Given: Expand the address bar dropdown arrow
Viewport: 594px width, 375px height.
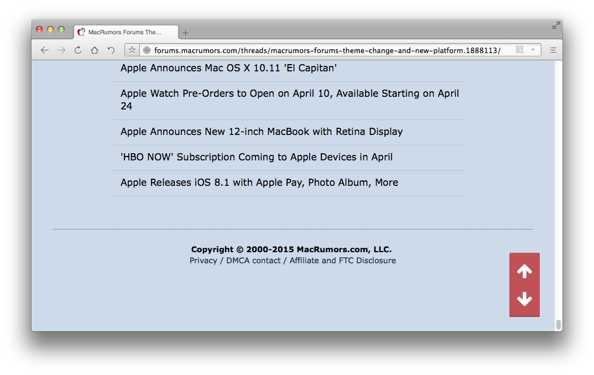Looking at the screenshot, I should click(x=533, y=50).
